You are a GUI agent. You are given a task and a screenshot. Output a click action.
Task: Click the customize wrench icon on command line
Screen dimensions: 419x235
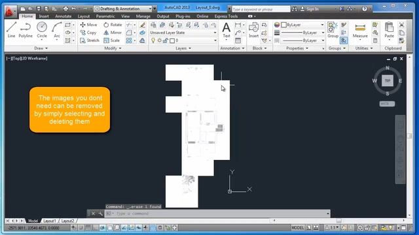100,213
